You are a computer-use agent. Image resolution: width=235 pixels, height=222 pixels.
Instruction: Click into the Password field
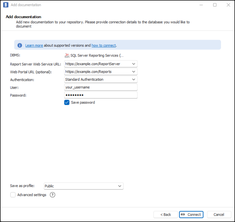coord(101,95)
